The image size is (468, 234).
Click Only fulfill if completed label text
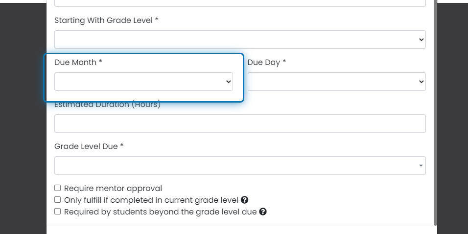tap(151, 200)
